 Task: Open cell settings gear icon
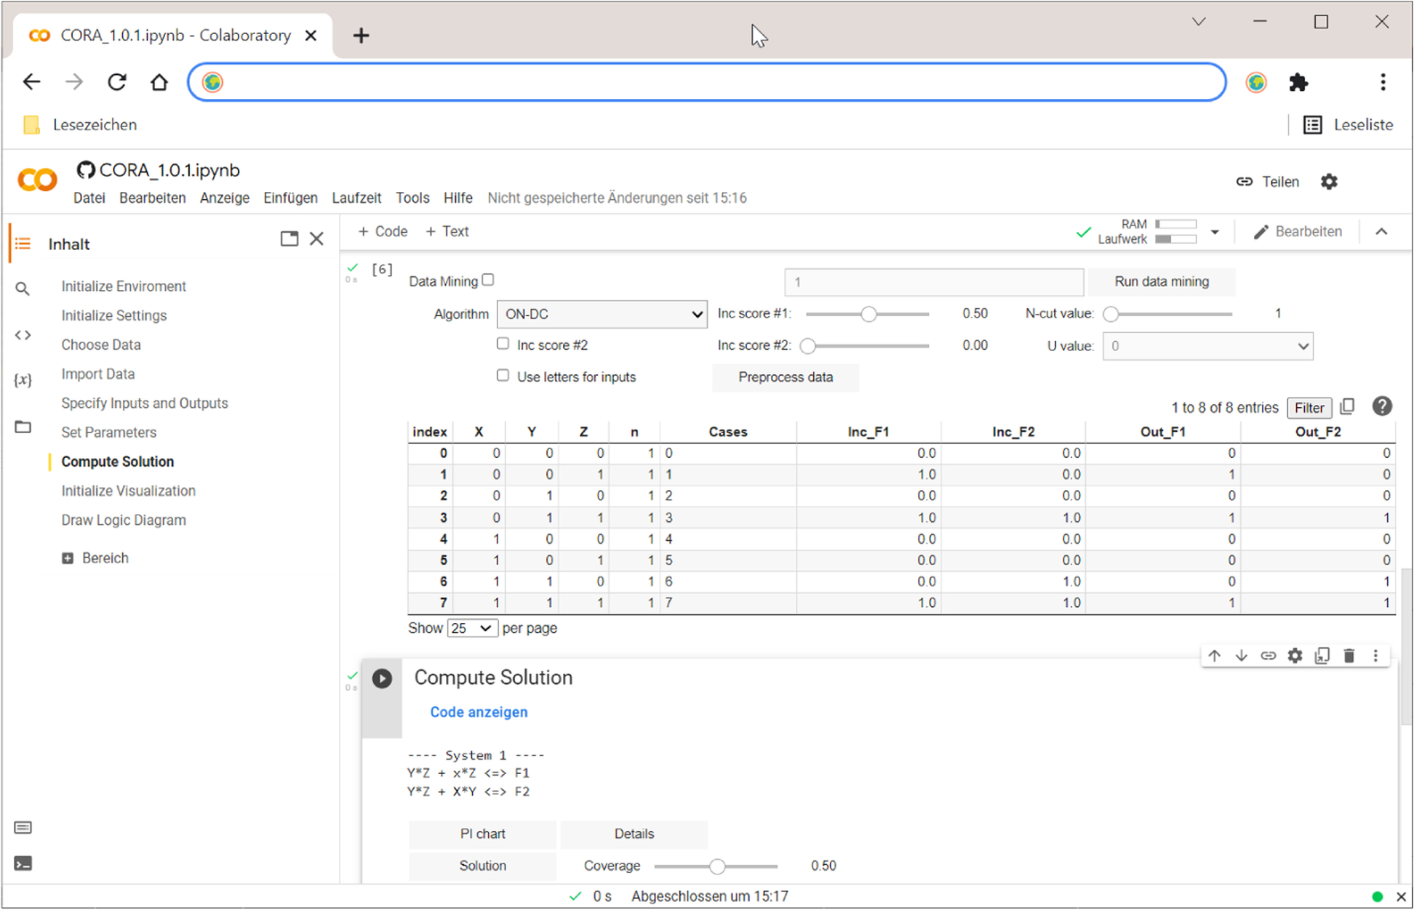click(x=1295, y=656)
